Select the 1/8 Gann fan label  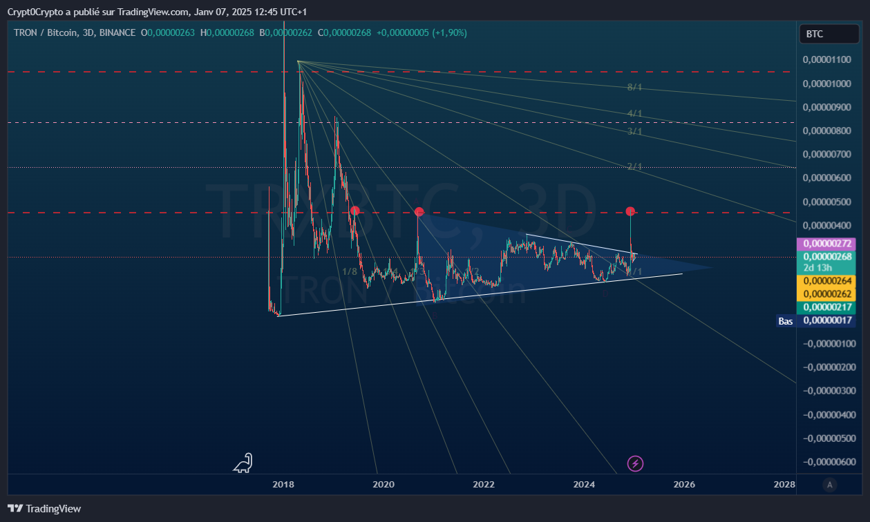coord(350,271)
